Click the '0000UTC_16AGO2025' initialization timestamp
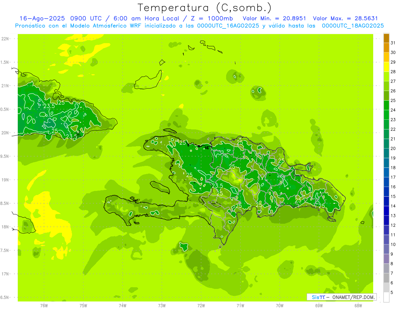The height and width of the screenshot is (310, 402). (228, 26)
